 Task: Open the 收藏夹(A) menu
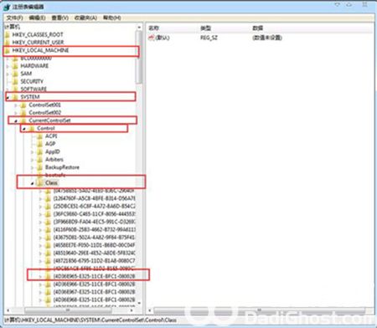point(85,18)
